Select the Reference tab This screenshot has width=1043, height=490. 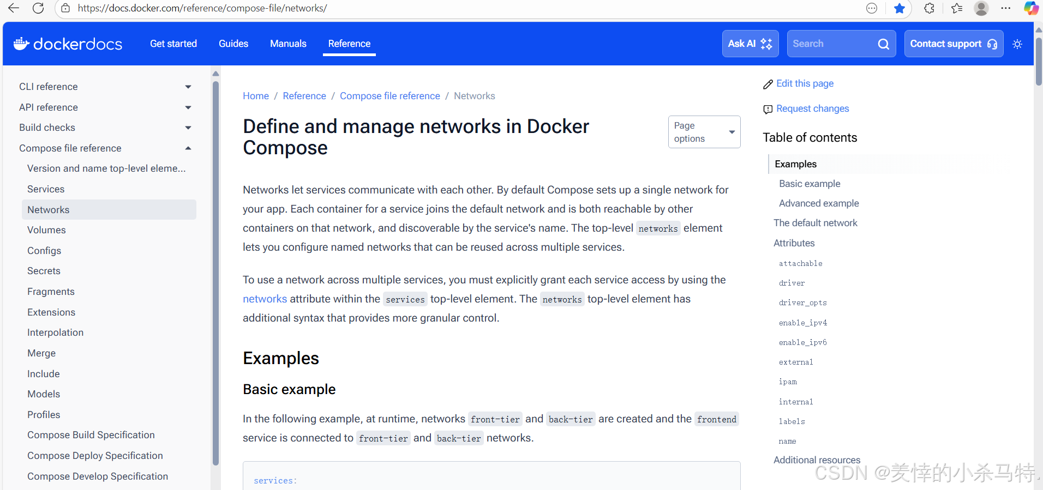(x=349, y=44)
